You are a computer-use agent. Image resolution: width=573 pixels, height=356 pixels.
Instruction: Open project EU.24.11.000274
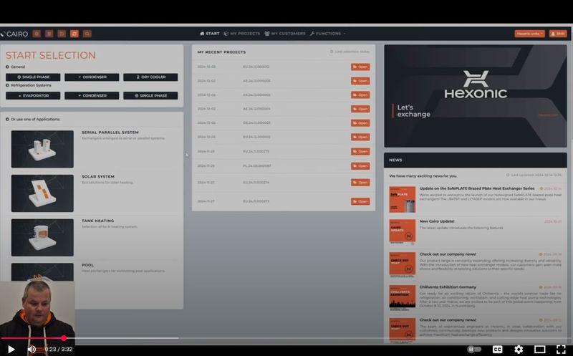coord(360,183)
